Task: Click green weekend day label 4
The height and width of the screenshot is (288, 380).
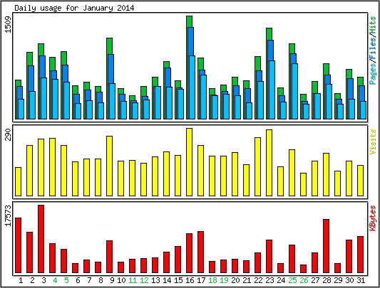Action: coord(55,280)
